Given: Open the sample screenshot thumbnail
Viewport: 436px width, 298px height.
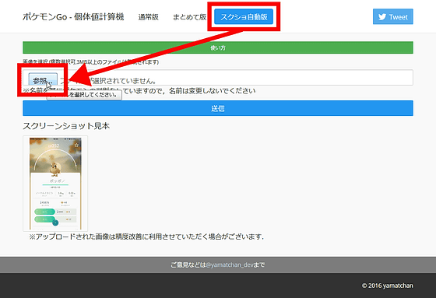Looking at the screenshot, I should (x=55, y=184).
